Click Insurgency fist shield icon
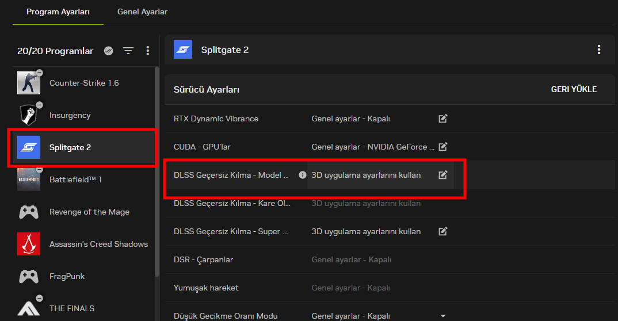Viewport: 618px width, 321px height. tap(29, 115)
